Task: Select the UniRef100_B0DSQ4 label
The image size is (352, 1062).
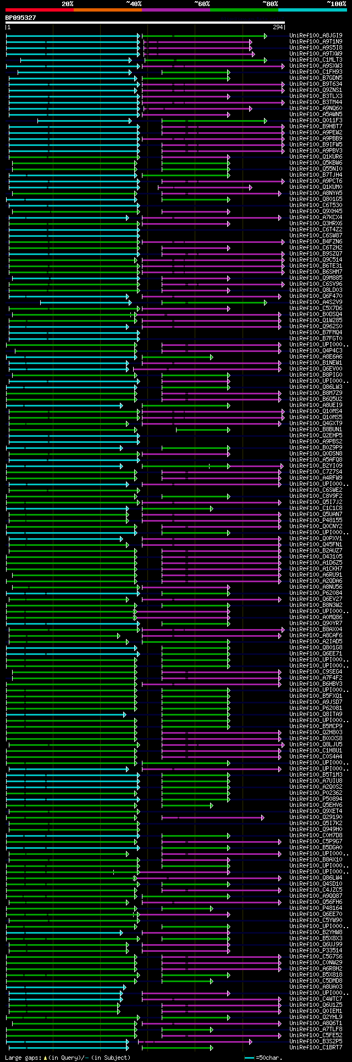Action: pos(316,315)
